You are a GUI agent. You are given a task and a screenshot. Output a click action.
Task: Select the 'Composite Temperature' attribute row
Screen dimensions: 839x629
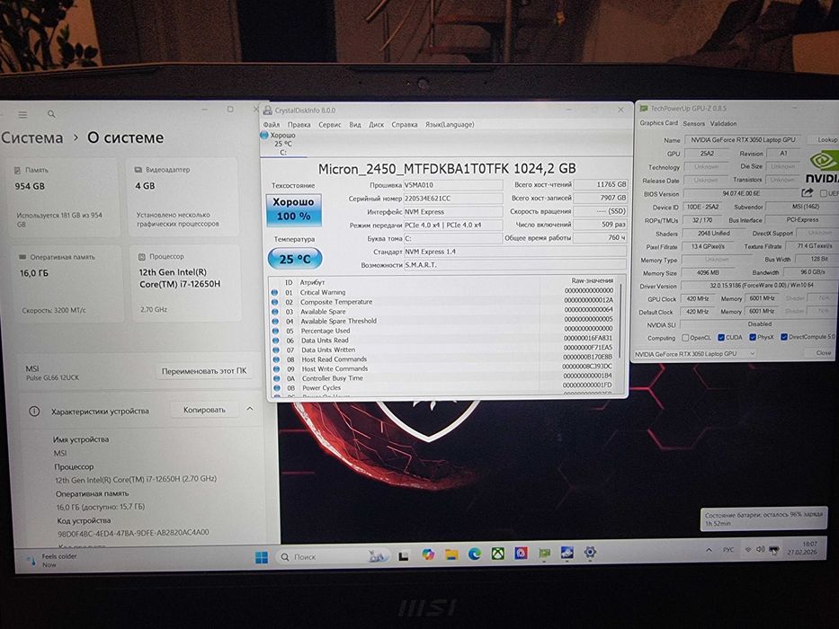pyautogui.click(x=444, y=302)
